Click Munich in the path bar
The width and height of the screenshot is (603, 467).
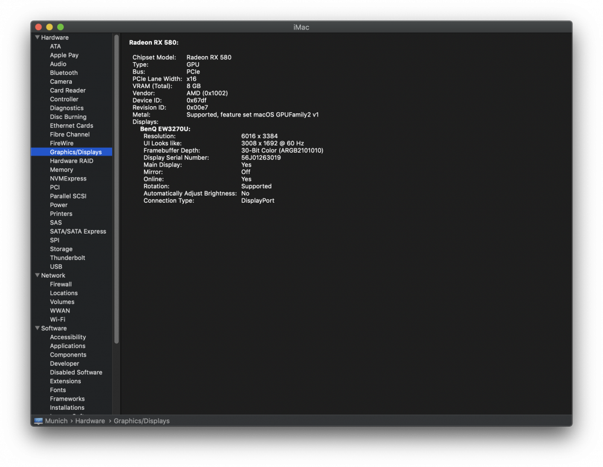pos(56,421)
